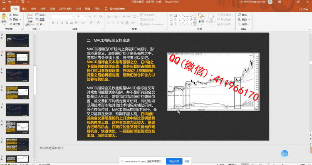Image resolution: width=312 pixels, height=165 pixels.
Task: Click the stock chart image on slide
Action: [x=213, y=82]
